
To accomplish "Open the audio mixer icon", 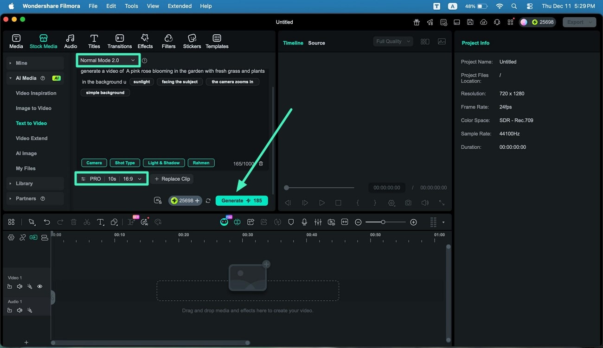I will [x=318, y=222].
